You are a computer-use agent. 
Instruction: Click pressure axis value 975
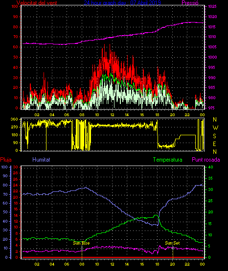211,108
